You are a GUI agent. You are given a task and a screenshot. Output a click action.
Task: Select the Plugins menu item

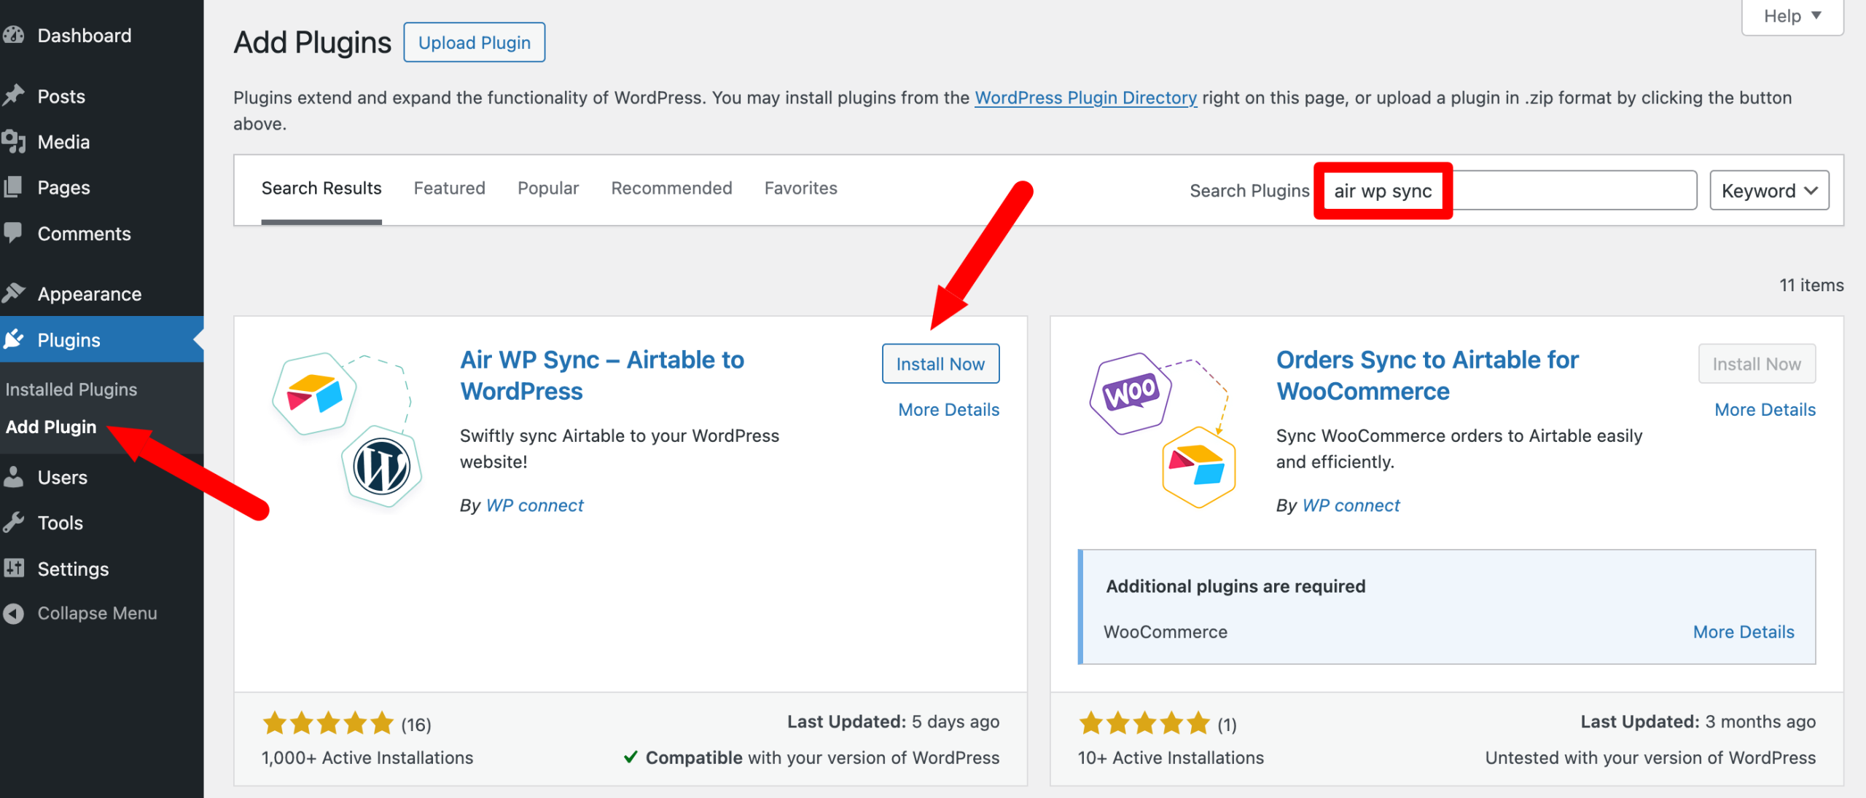click(x=102, y=339)
